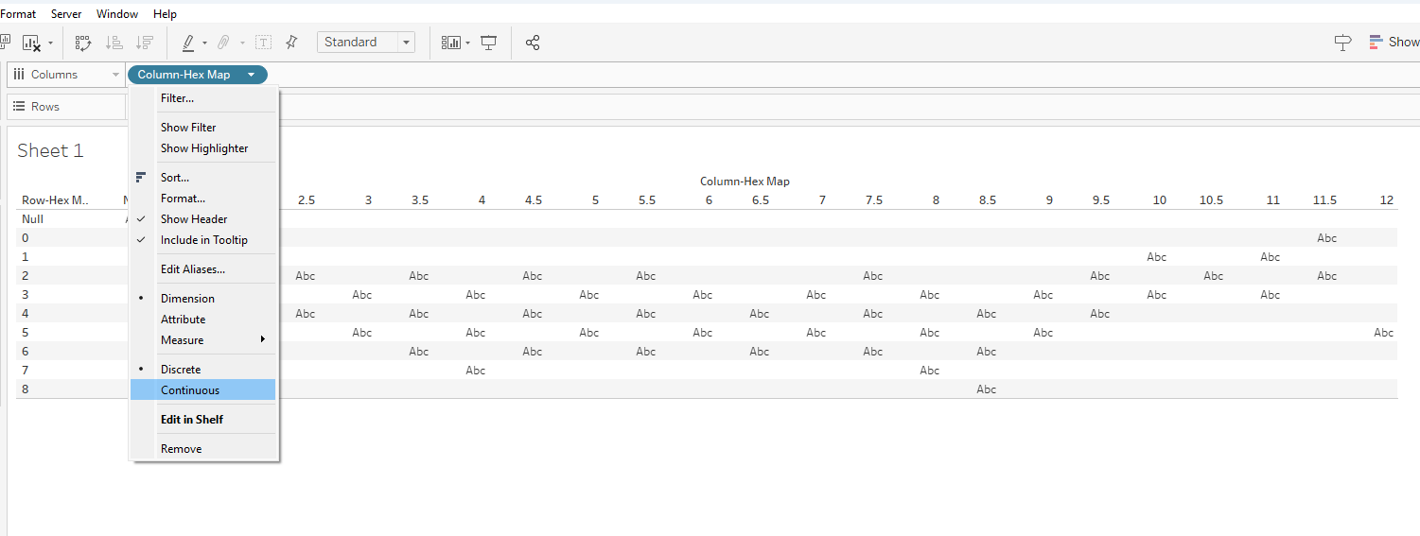Open the Format menu
This screenshot has height=536, width=1420.
tap(18, 14)
